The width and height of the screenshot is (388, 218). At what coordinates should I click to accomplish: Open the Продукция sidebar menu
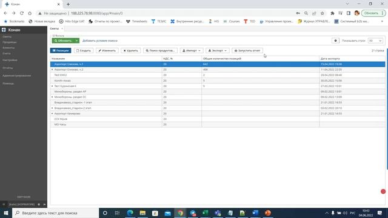(10, 42)
